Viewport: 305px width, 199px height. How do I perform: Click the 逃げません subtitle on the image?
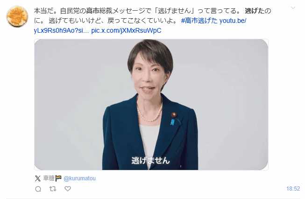[x=151, y=161]
